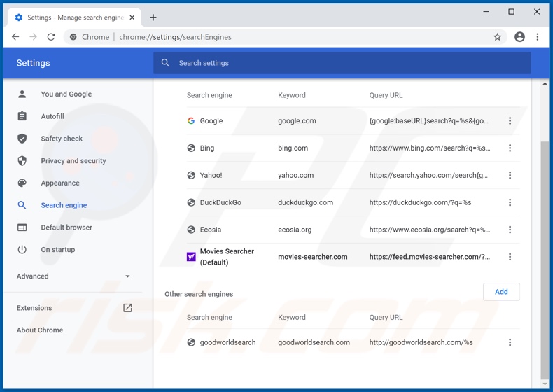Click the Google logo icon in the list
553x392 pixels.
[x=191, y=120]
